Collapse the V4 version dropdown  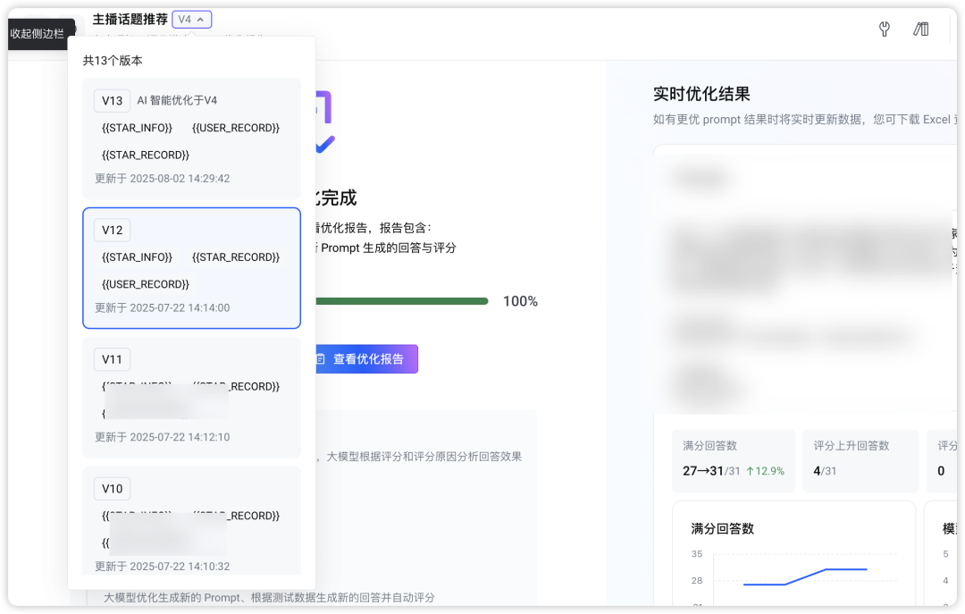[191, 19]
